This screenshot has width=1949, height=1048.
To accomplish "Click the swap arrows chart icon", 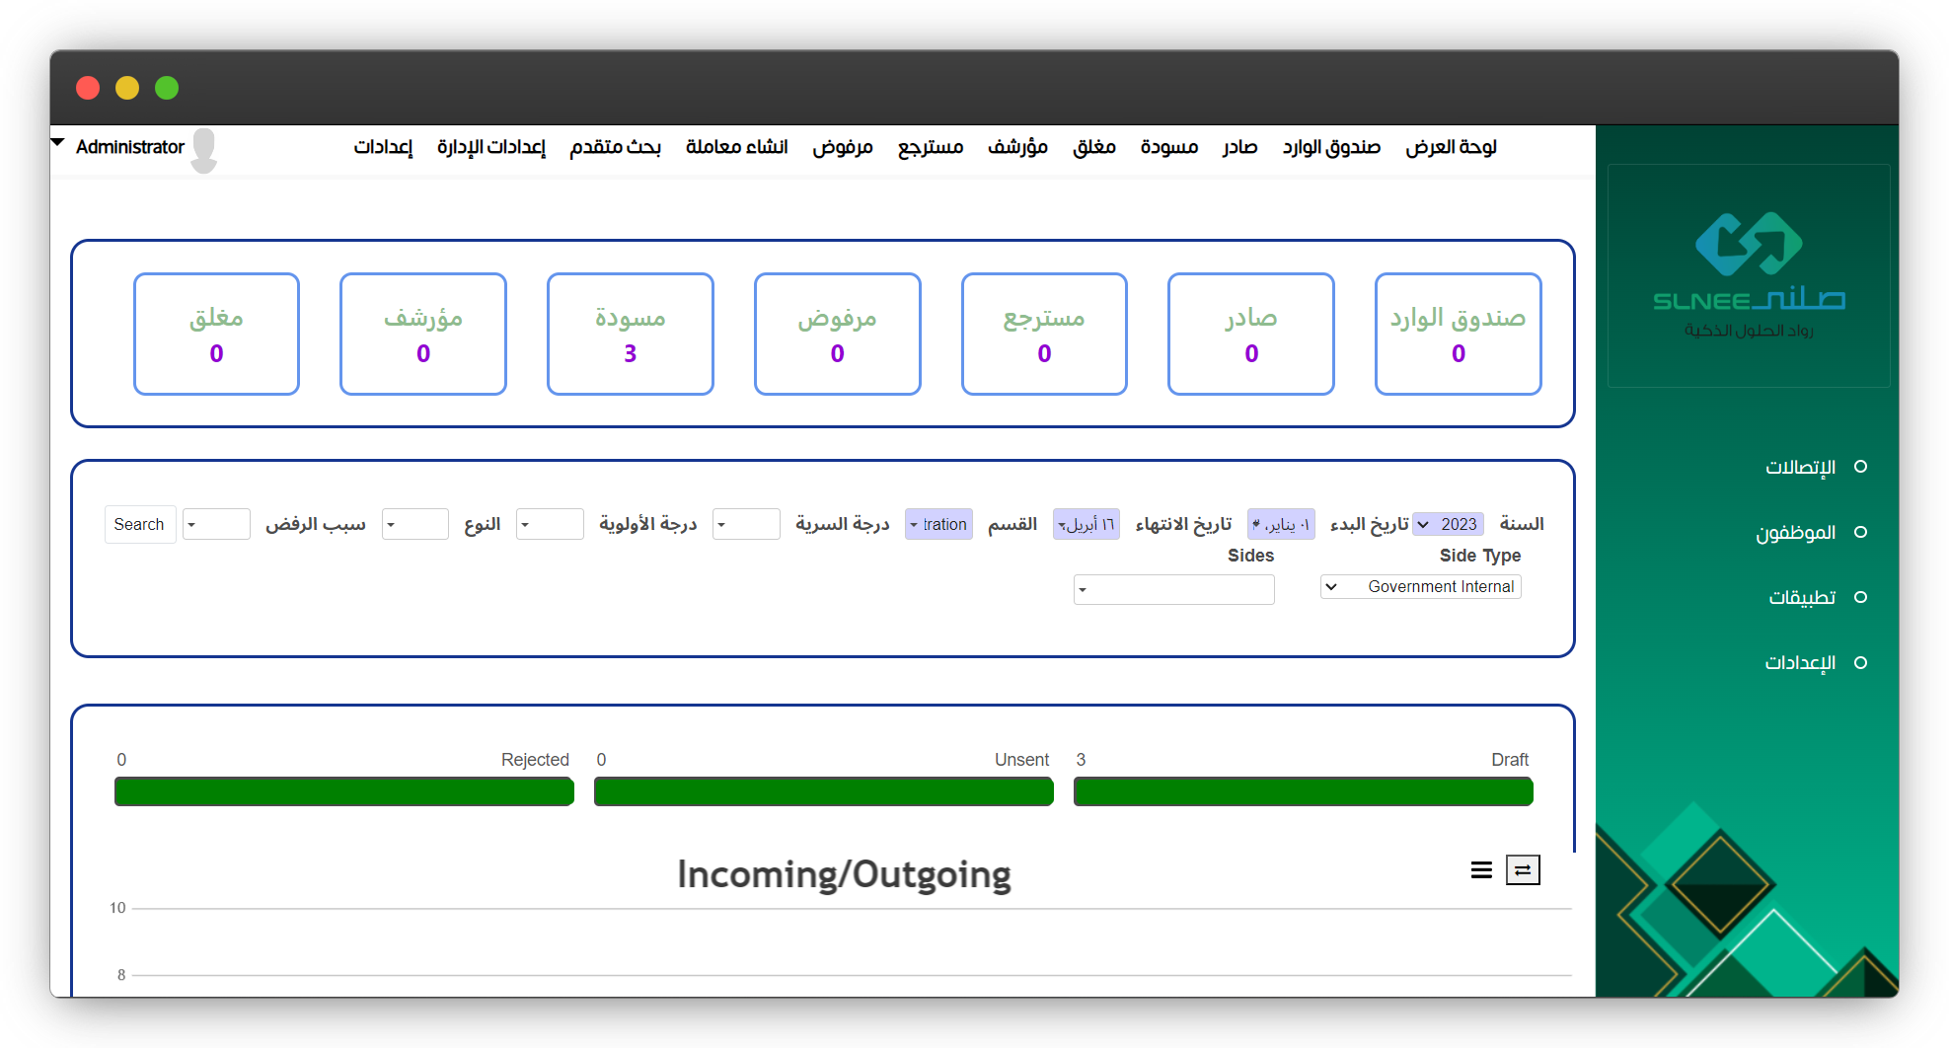I will [x=1522, y=869].
